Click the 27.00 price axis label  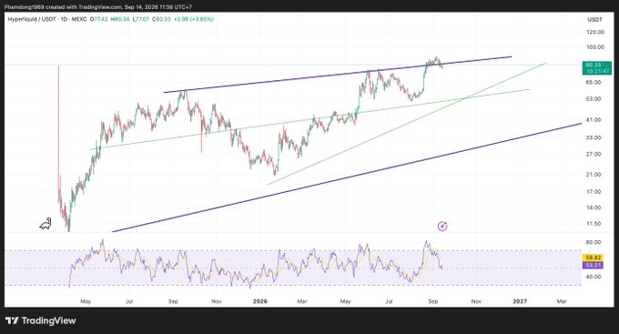point(594,154)
